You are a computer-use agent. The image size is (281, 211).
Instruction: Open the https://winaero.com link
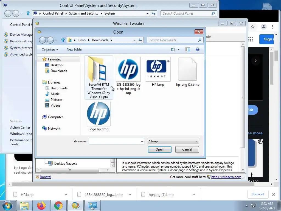[226, 177]
